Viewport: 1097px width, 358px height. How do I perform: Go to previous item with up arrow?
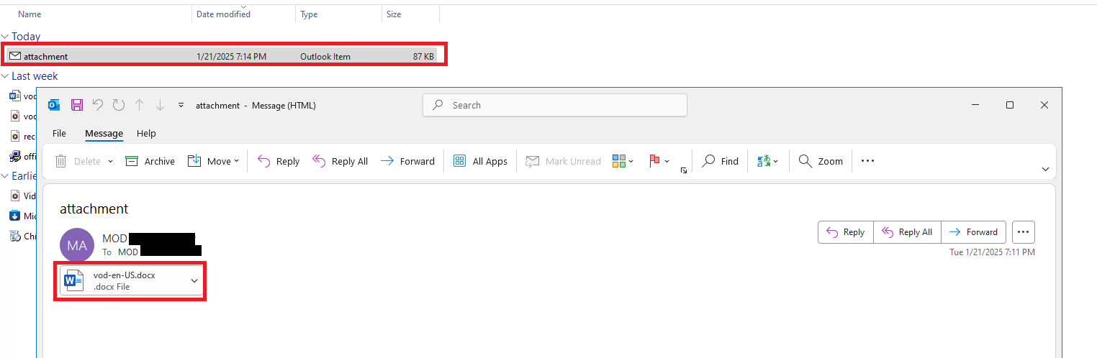[x=140, y=105]
